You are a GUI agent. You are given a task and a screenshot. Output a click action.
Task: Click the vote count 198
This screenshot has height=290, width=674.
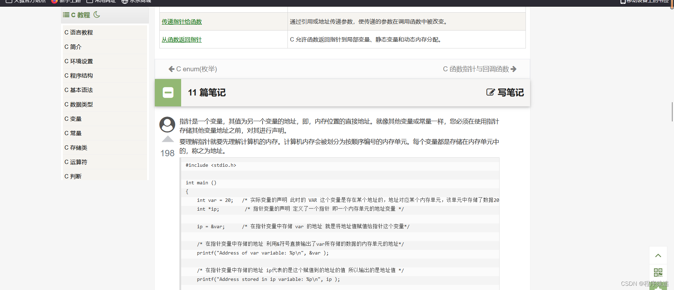coord(167,153)
